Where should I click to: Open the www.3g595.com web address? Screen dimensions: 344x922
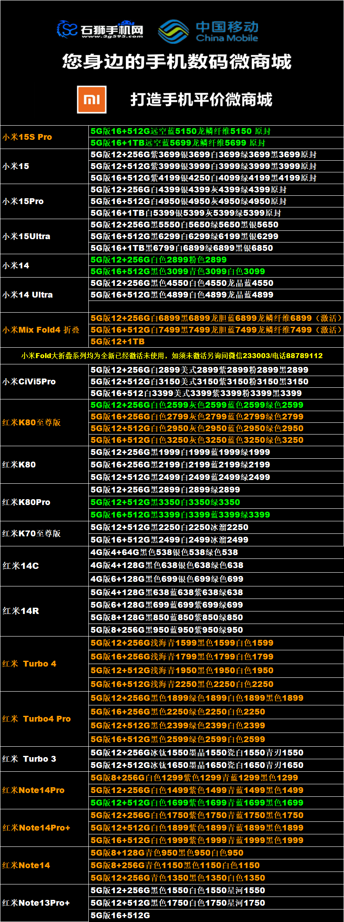click(x=112, y=37)
